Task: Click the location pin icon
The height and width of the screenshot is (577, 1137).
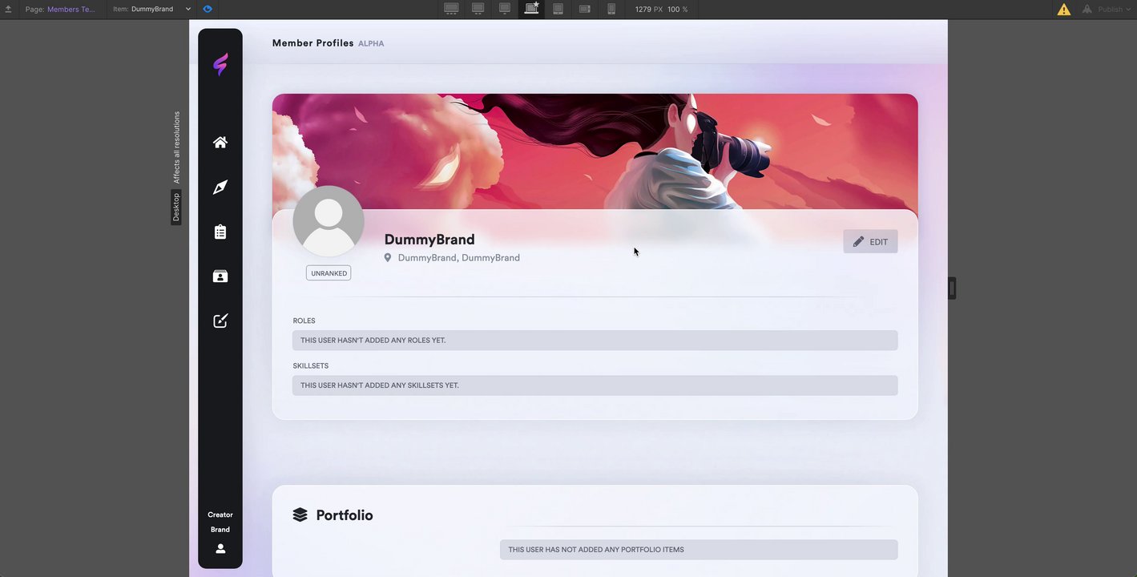Action: tap(388, 257)
